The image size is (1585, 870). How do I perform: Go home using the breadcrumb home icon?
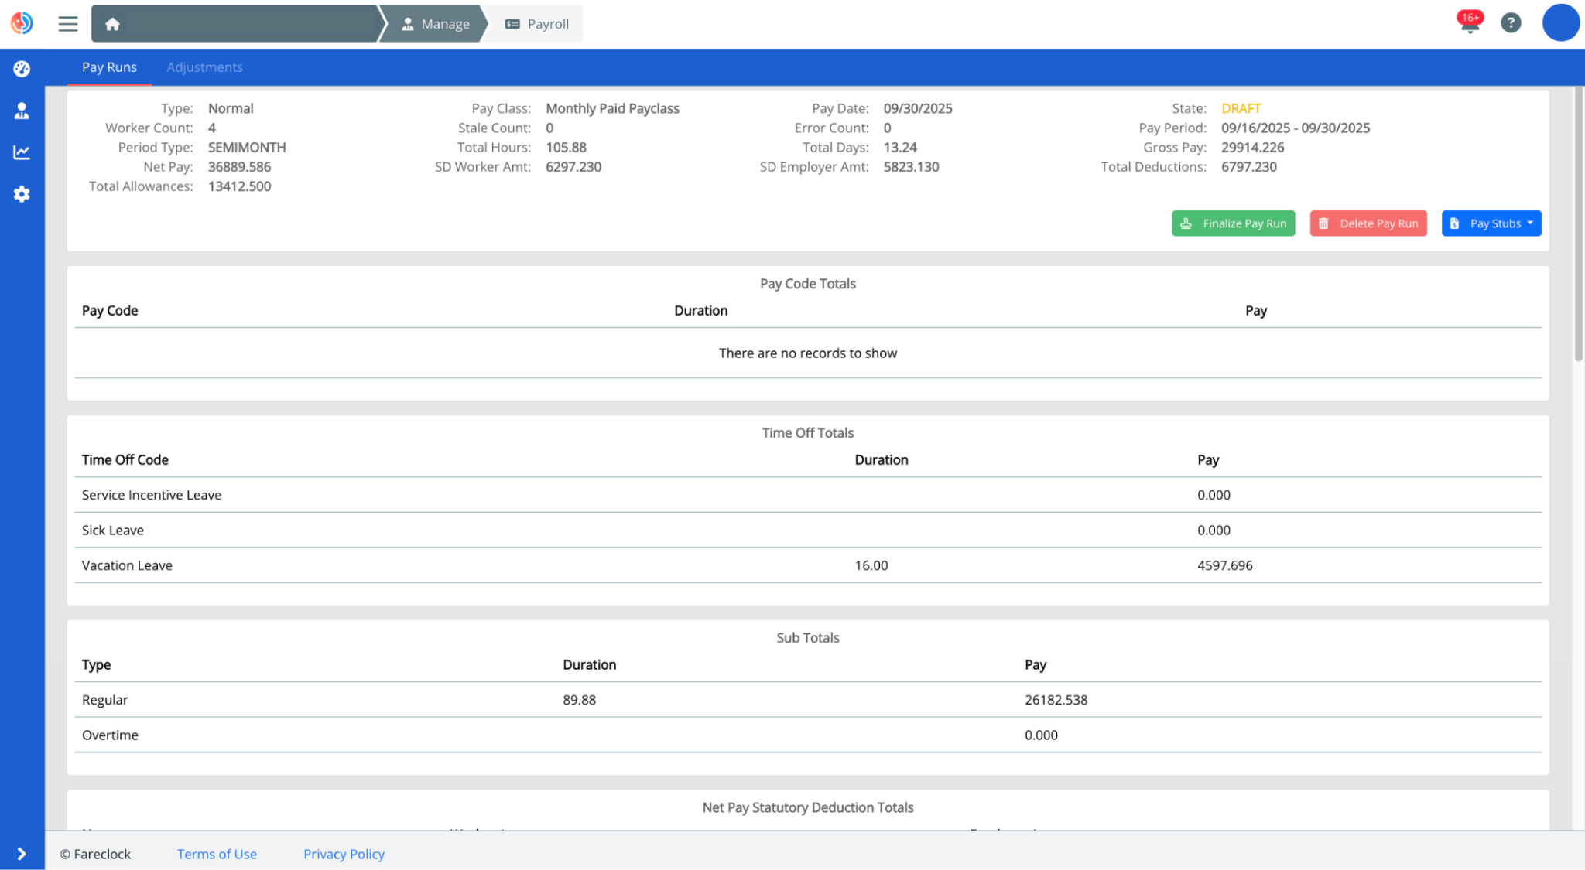tap(111, 24)
